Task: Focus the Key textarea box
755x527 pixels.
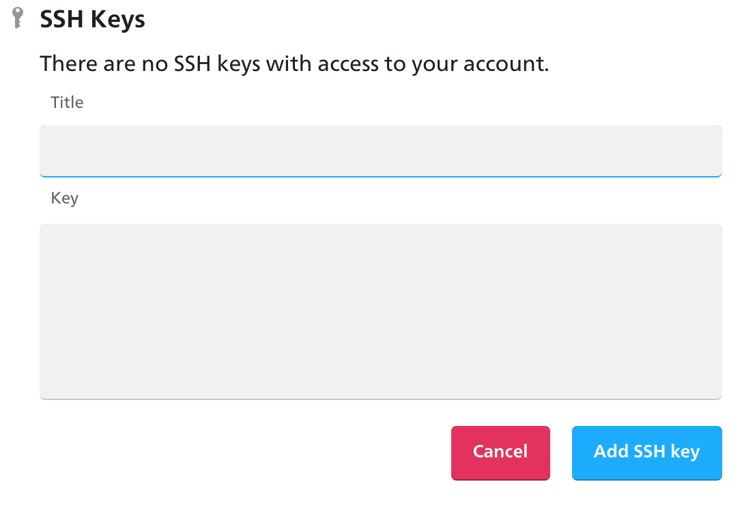Action: [380, 312]
